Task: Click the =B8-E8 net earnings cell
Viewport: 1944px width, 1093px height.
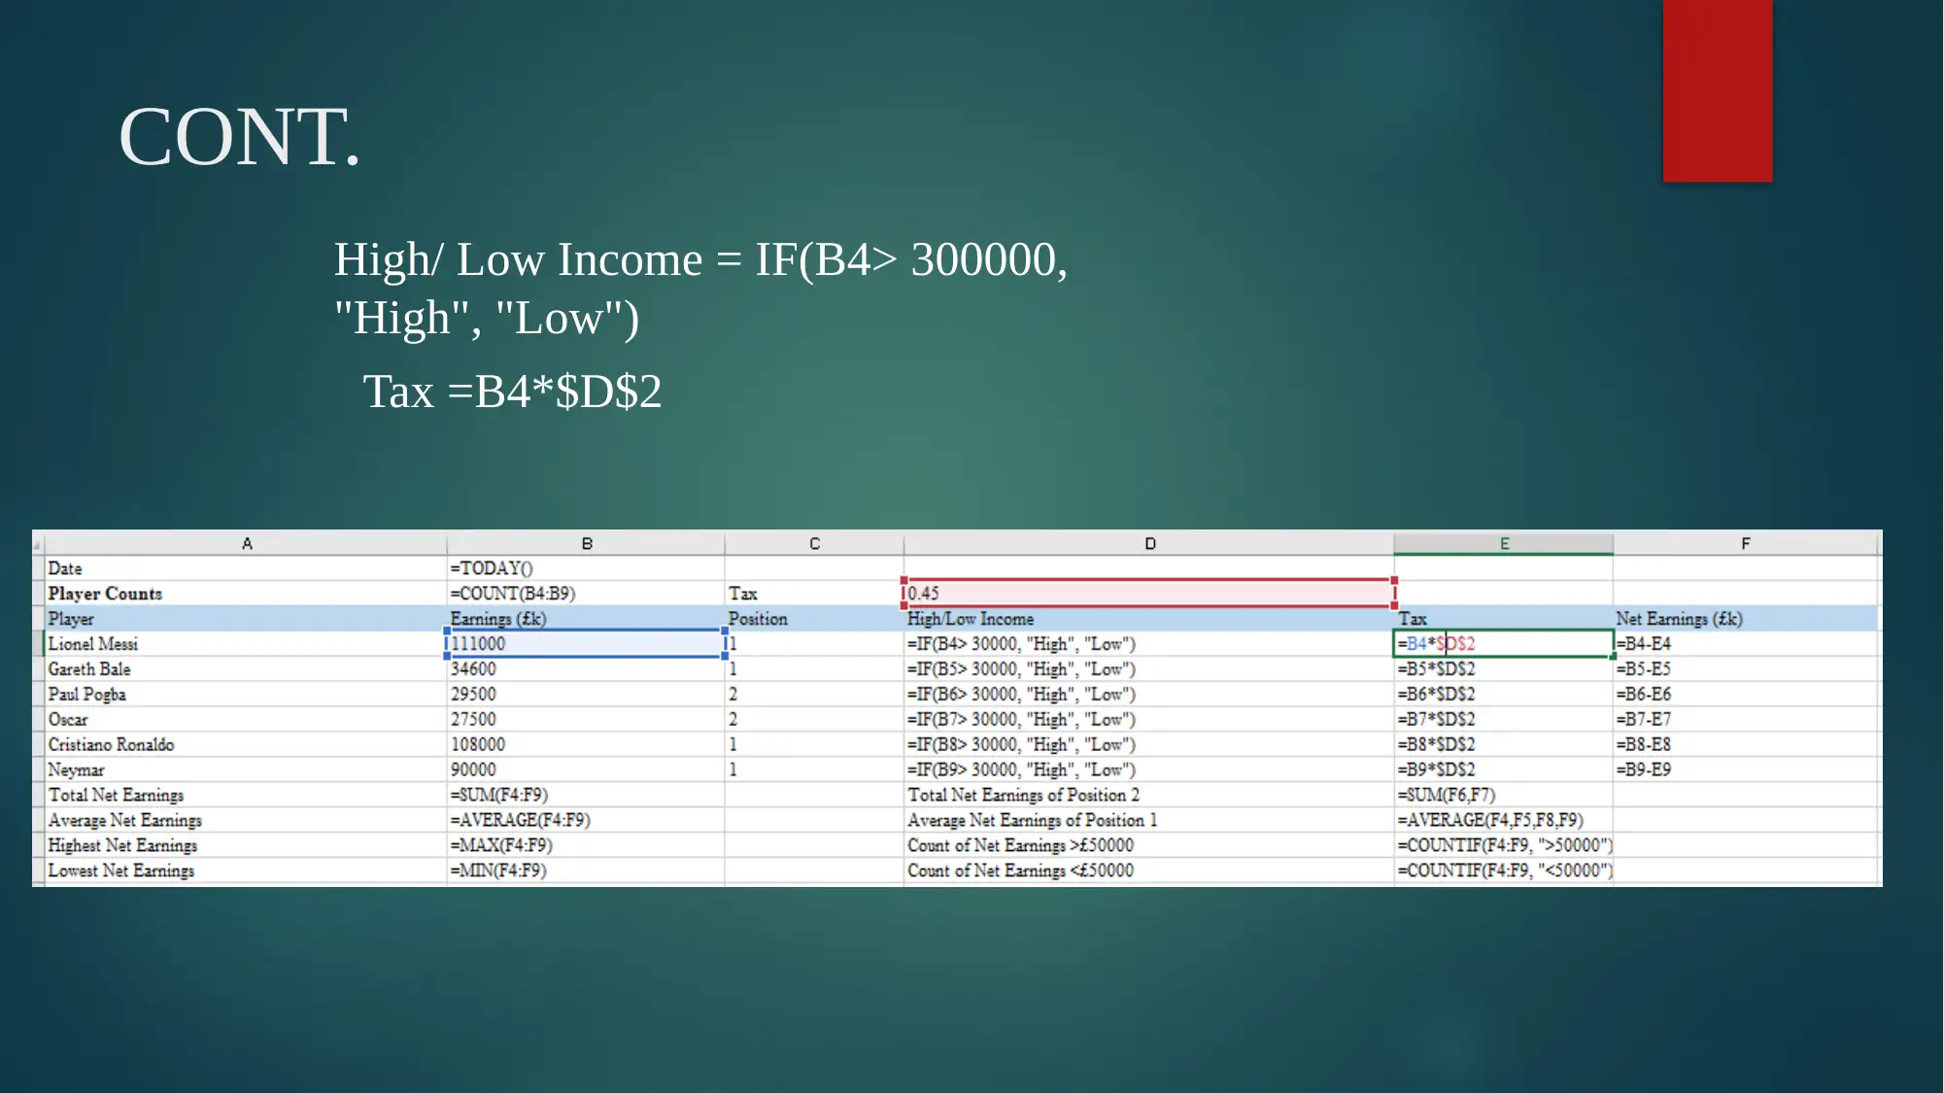Action: [x=1746, y=745]
